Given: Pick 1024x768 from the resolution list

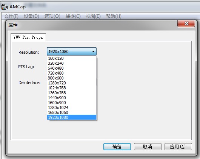Looking at the screenshot, I should coord(72,88).
